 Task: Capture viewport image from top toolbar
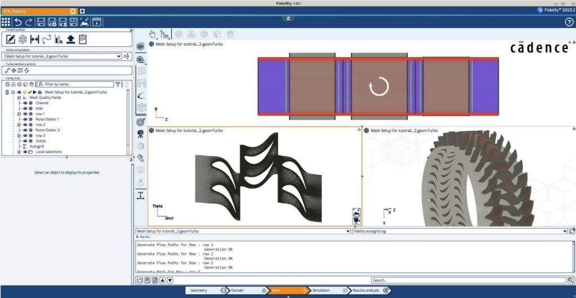(84, 22)
